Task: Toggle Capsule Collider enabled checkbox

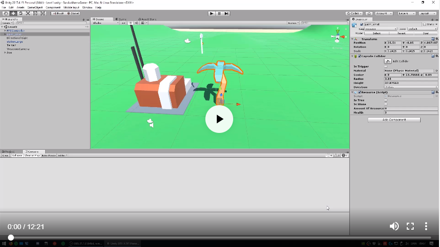Action: [360, 56]
